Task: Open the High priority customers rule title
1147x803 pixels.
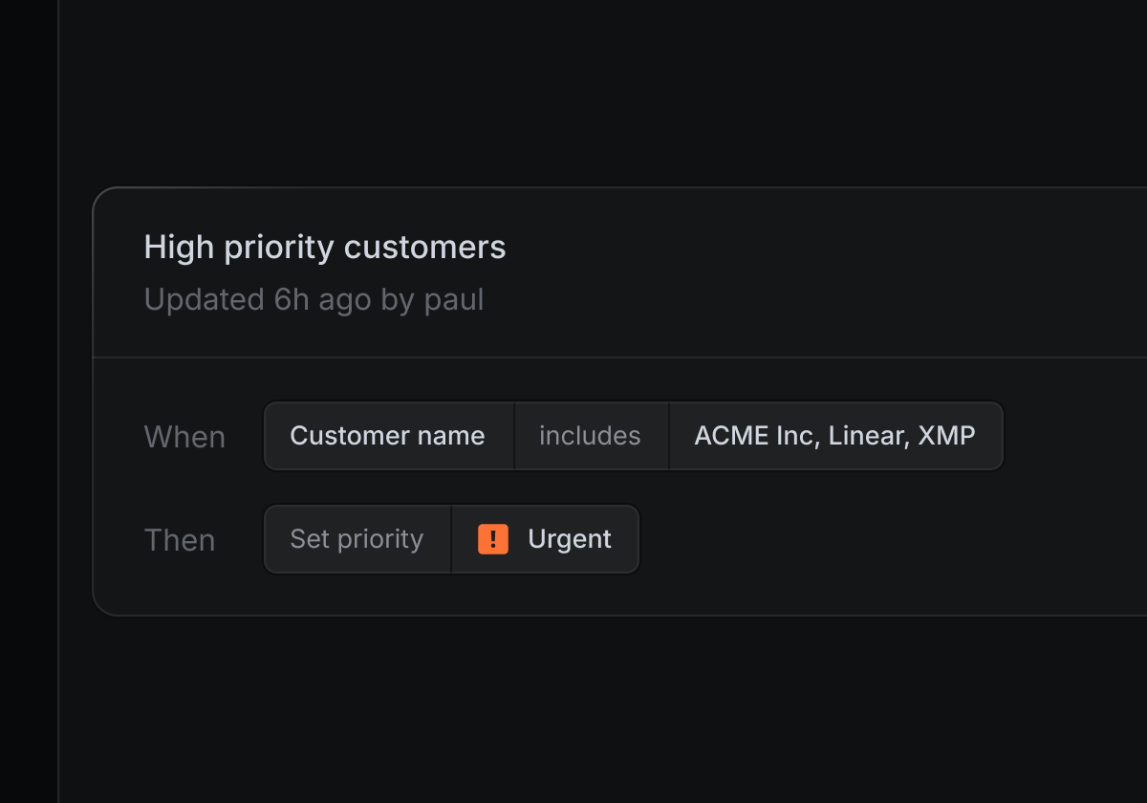Action: [325, 248]
